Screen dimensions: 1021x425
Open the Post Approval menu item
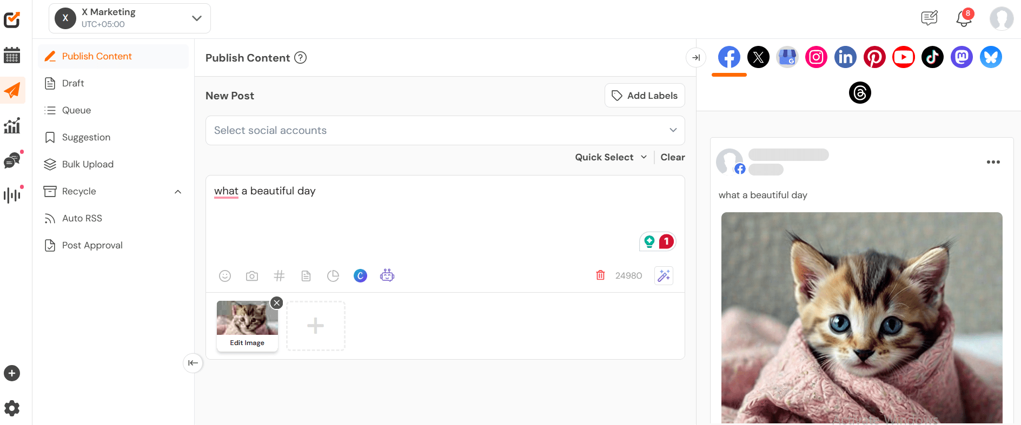[113, 245]
